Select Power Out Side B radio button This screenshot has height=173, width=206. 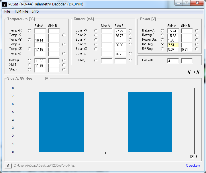tap(197, 40)
